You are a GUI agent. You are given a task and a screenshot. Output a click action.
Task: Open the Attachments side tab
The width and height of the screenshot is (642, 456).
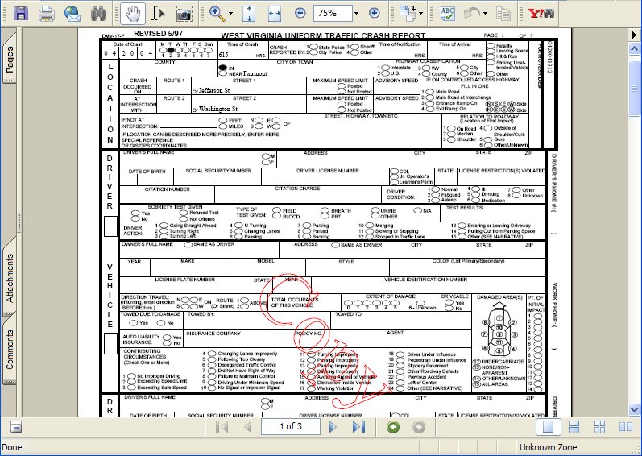(9, 276)
